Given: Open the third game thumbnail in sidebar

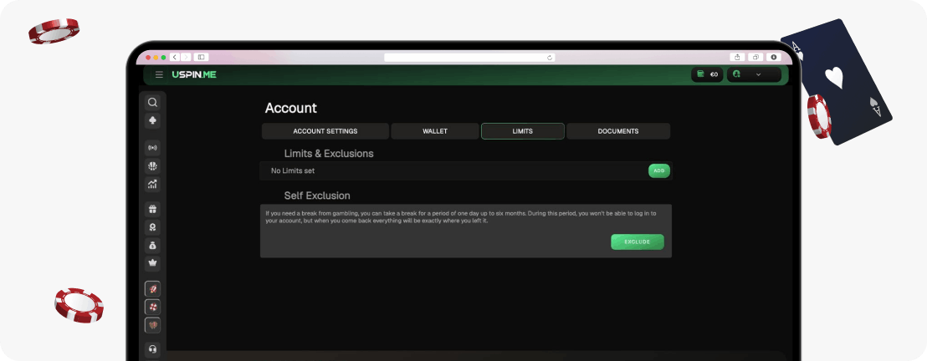Looking at the screenshot, I should [x=152, y=325].
